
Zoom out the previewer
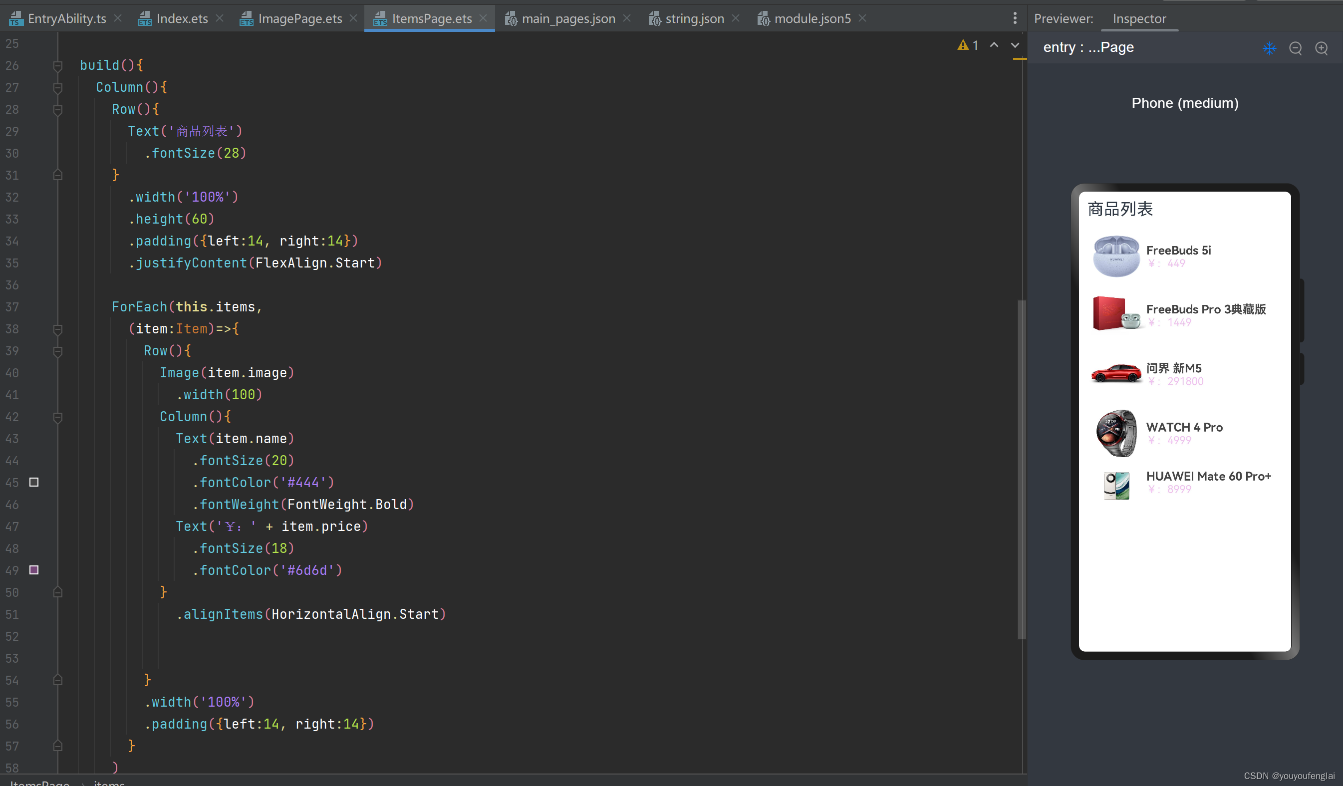click(1296, 48)
